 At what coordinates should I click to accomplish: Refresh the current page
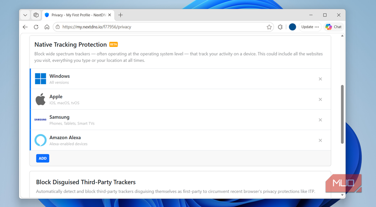(x=36, y=27)
